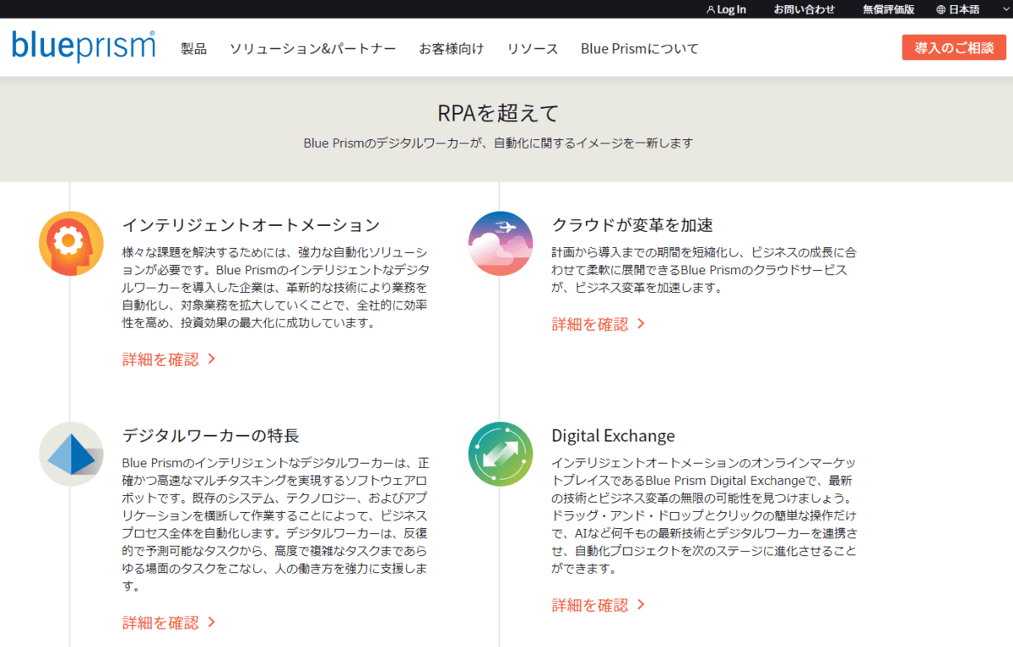Click the 導入のご相談 button

click(x=954, y=47)
